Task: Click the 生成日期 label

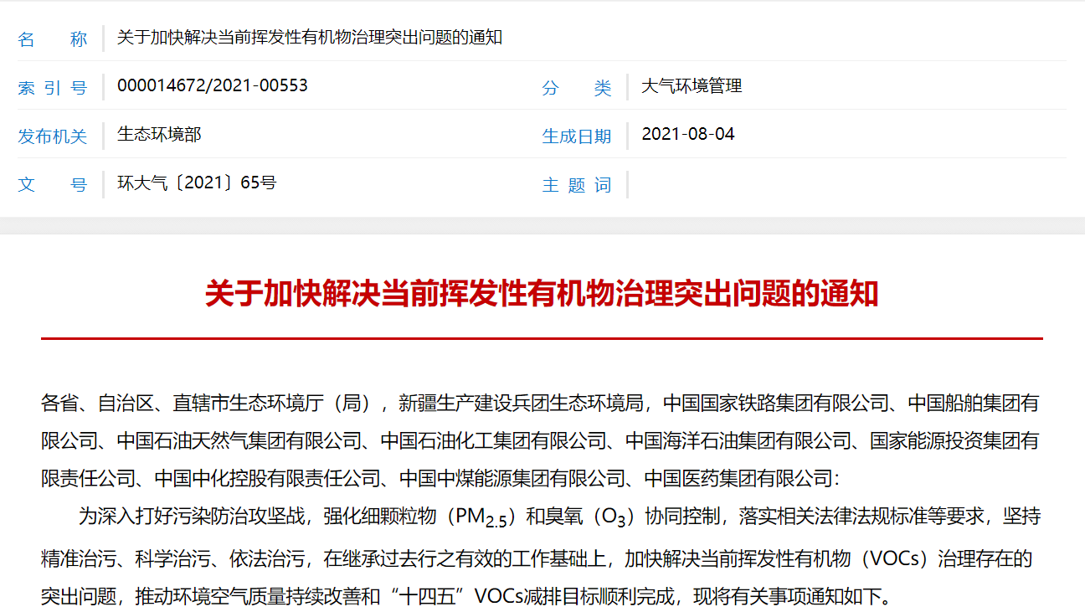Action: [577, 136]
